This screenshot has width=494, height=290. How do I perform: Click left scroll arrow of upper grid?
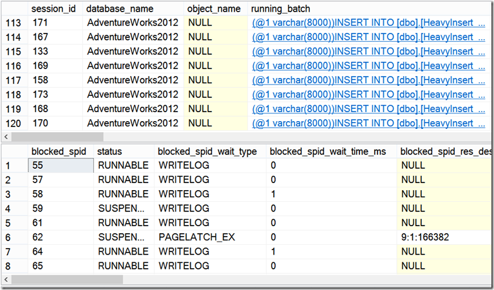pos(6,137)
